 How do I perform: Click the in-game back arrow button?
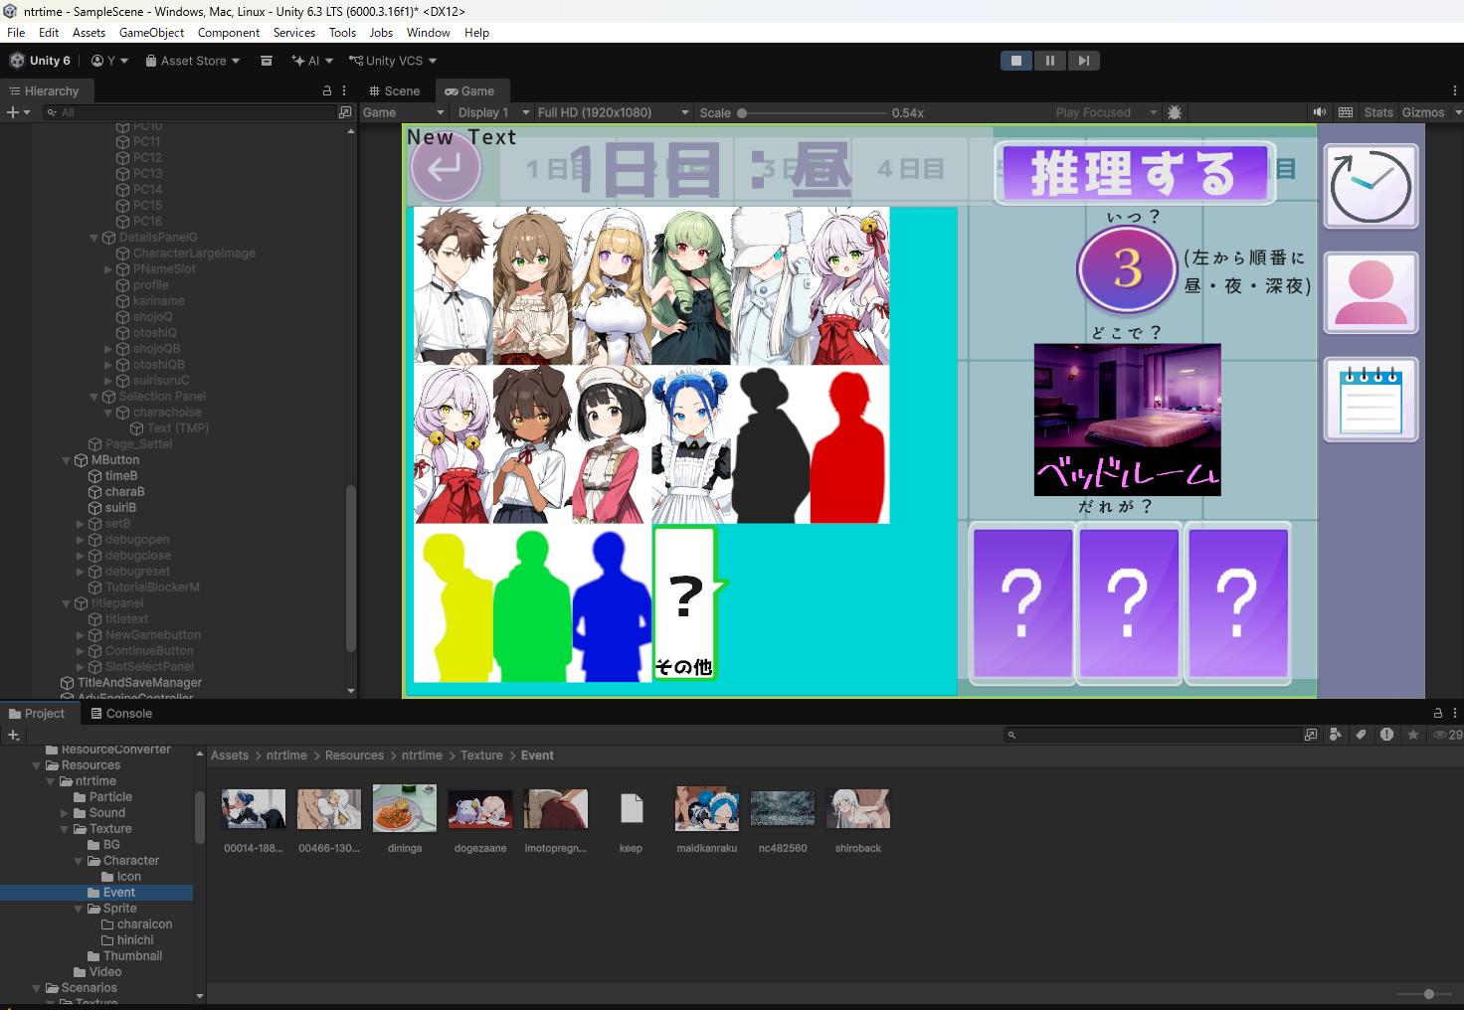(447, 168)
